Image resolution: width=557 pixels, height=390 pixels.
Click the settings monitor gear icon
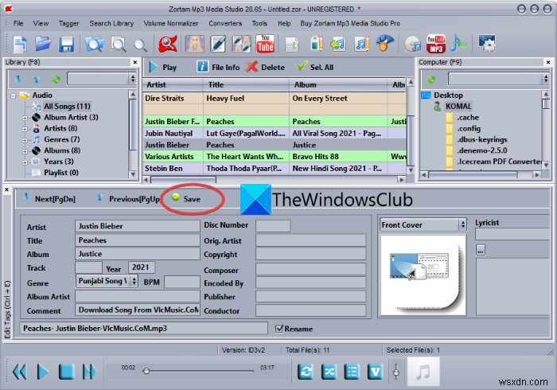click(x=487, y=44)
